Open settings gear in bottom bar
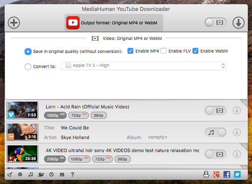 [20, 174]
